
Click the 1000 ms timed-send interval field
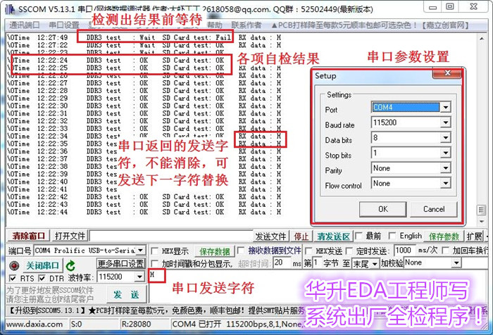click(404, 251)
